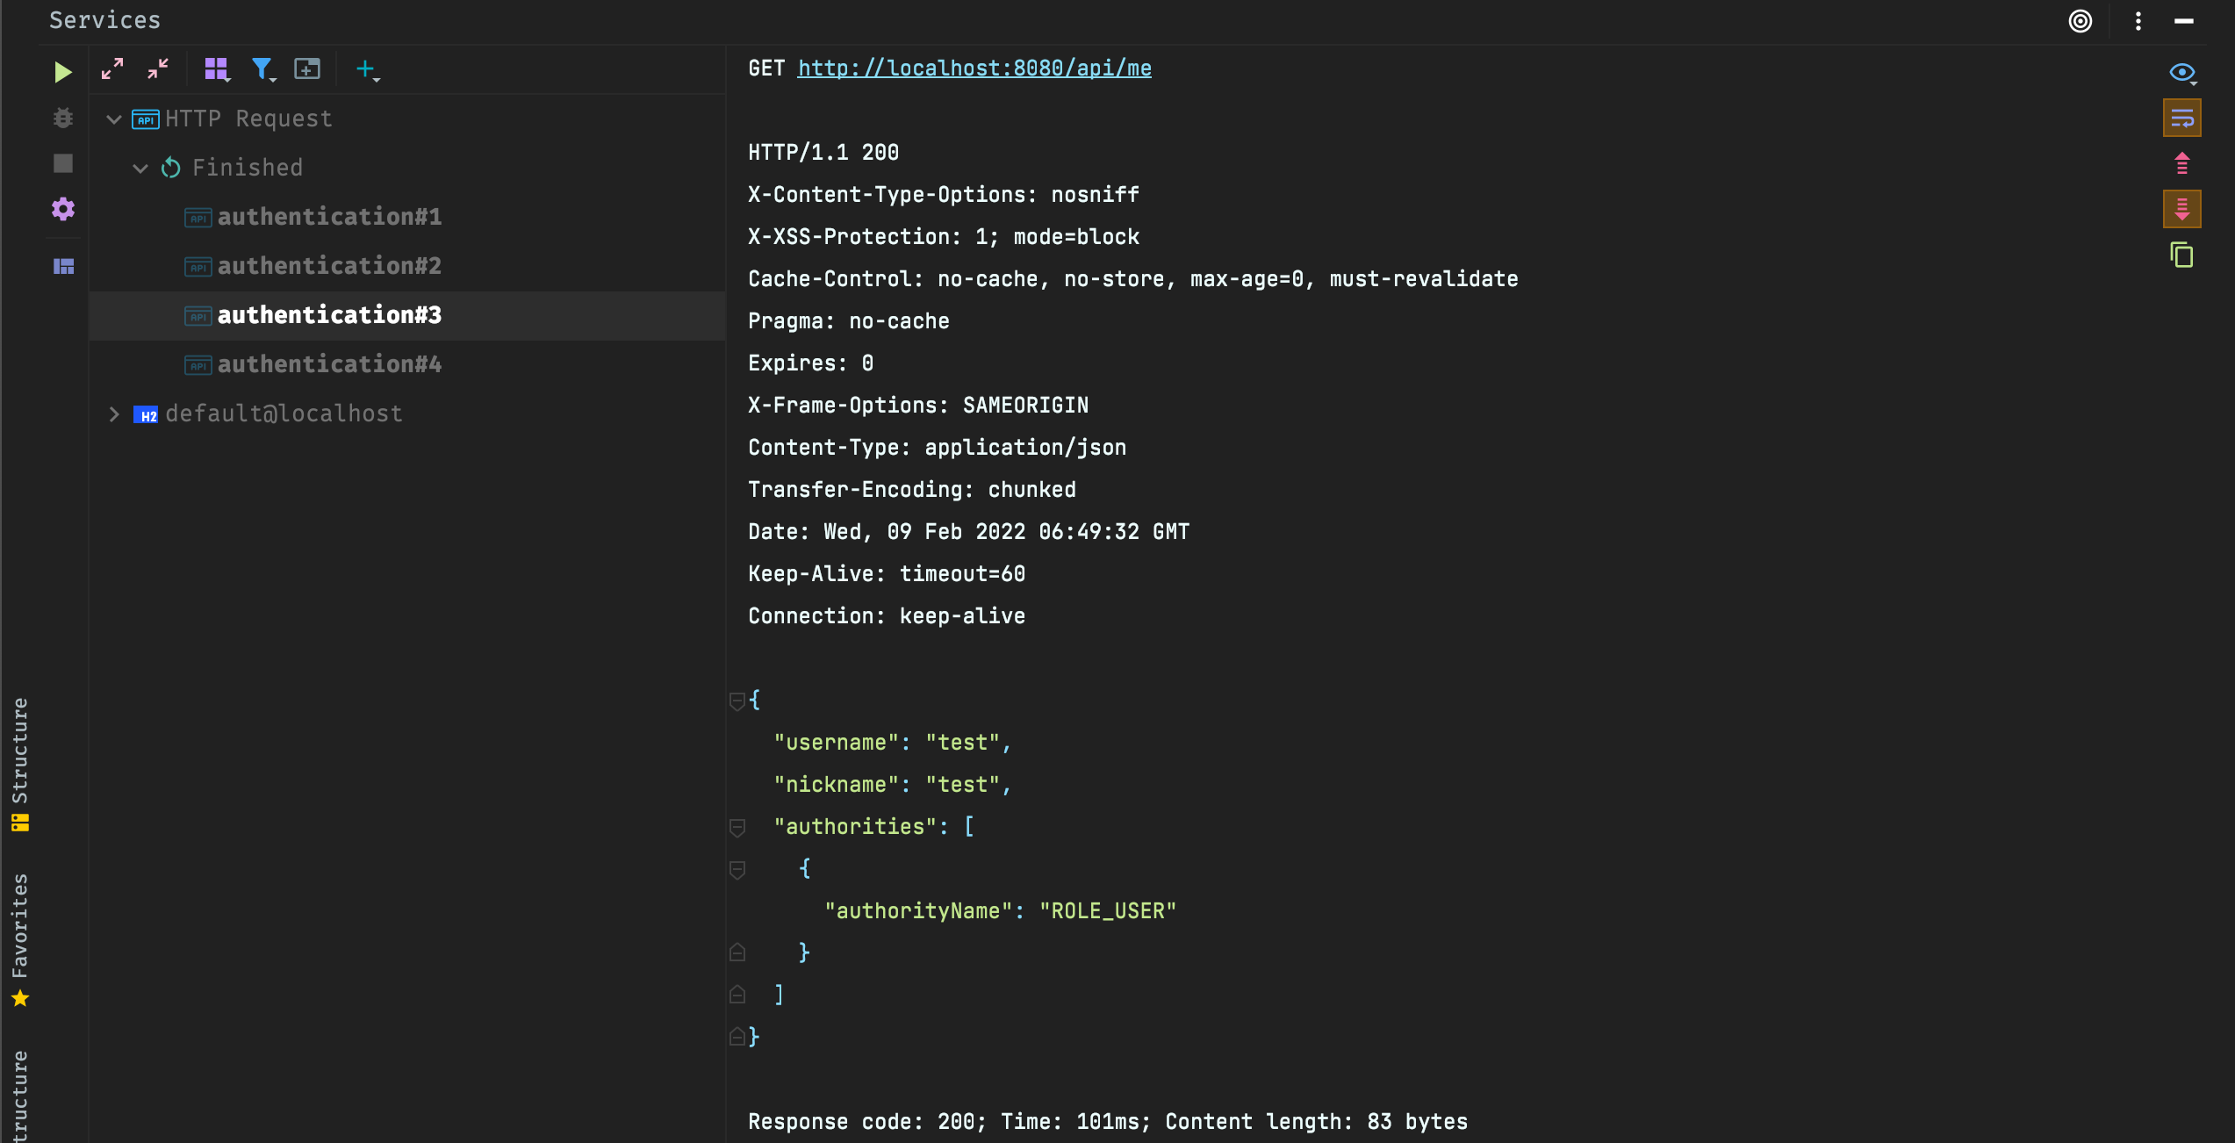
Task: Click Expand All icon in Services toolbar
Action: pos(112,68)
